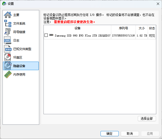Sort by the 设备 column header
The height and width of the screenshot is (139, 162).
(77, 28)
